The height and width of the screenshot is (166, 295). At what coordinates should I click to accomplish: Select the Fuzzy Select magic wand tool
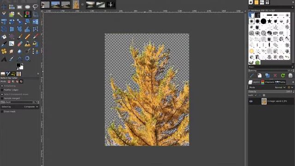19,14
